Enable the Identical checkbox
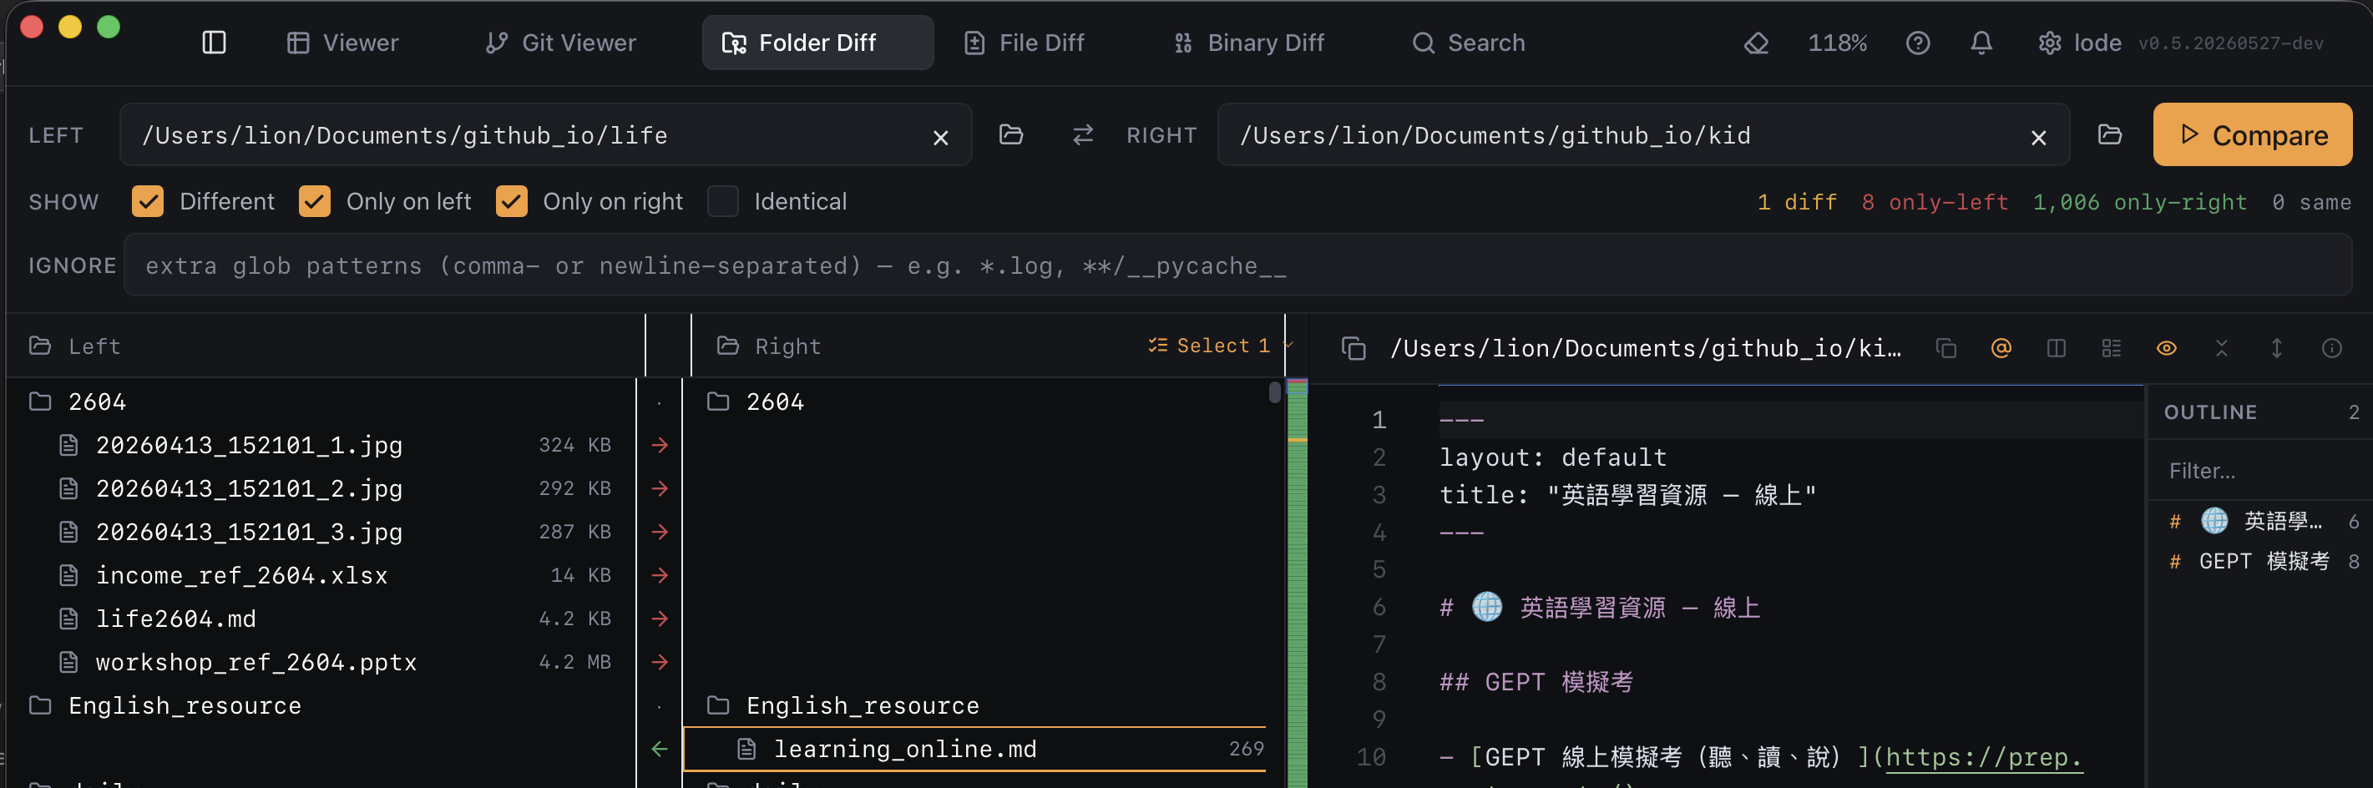This screenshot has width=2373, height=788. [x=722, y=200]
